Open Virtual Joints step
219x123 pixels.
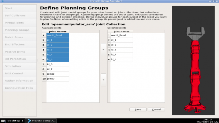tap(20, 23)
